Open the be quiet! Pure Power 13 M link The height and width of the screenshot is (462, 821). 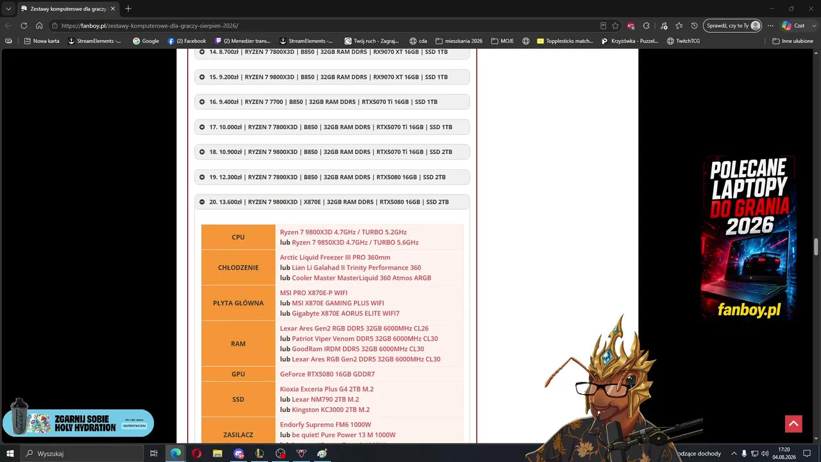(x=344, y=435)
